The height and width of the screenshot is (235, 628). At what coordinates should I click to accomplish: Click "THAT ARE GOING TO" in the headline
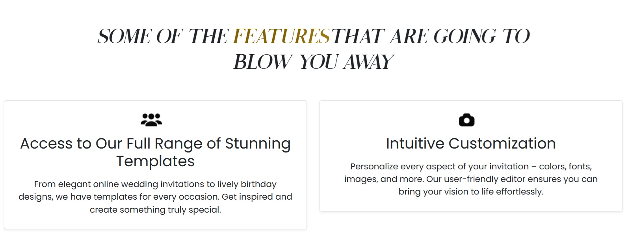[x=431, y=36]
